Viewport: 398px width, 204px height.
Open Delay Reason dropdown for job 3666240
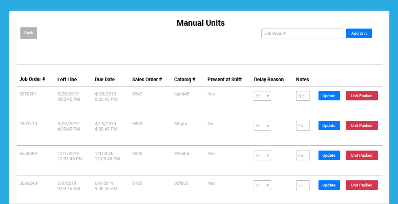click(262, 185)
